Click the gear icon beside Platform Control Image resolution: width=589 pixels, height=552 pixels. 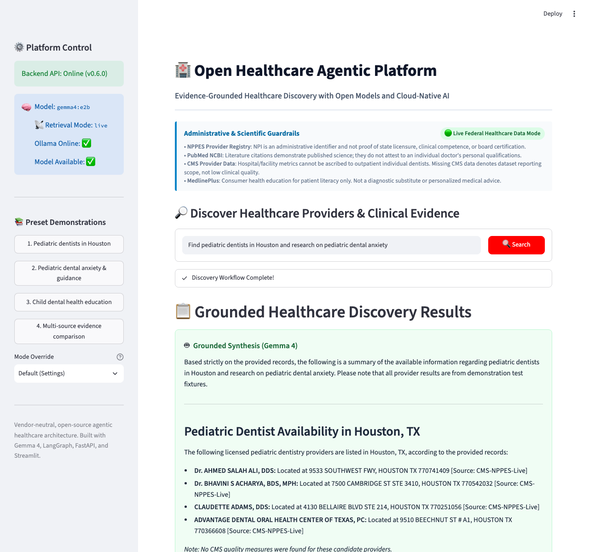[x=19, y=47]
